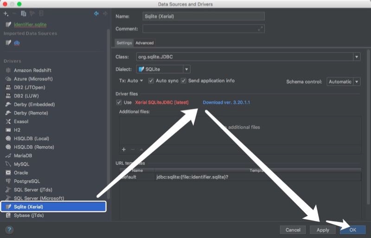Click the drivers list vertical scrollbar

point(109,114)
